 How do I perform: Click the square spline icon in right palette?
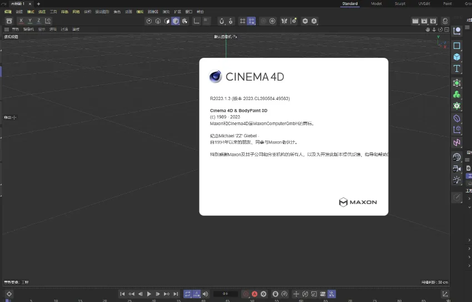pos(456,46)
